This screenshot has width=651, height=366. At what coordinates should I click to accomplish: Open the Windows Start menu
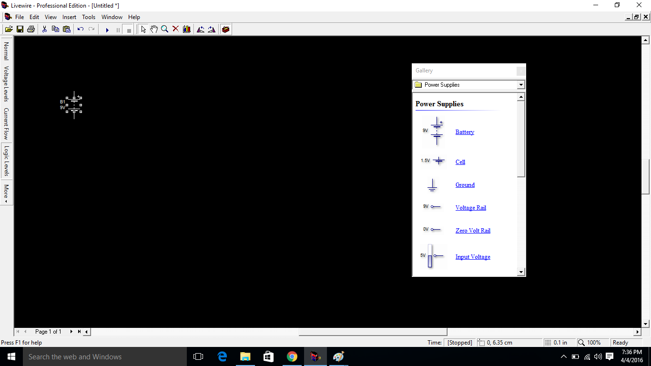point(11,356)
